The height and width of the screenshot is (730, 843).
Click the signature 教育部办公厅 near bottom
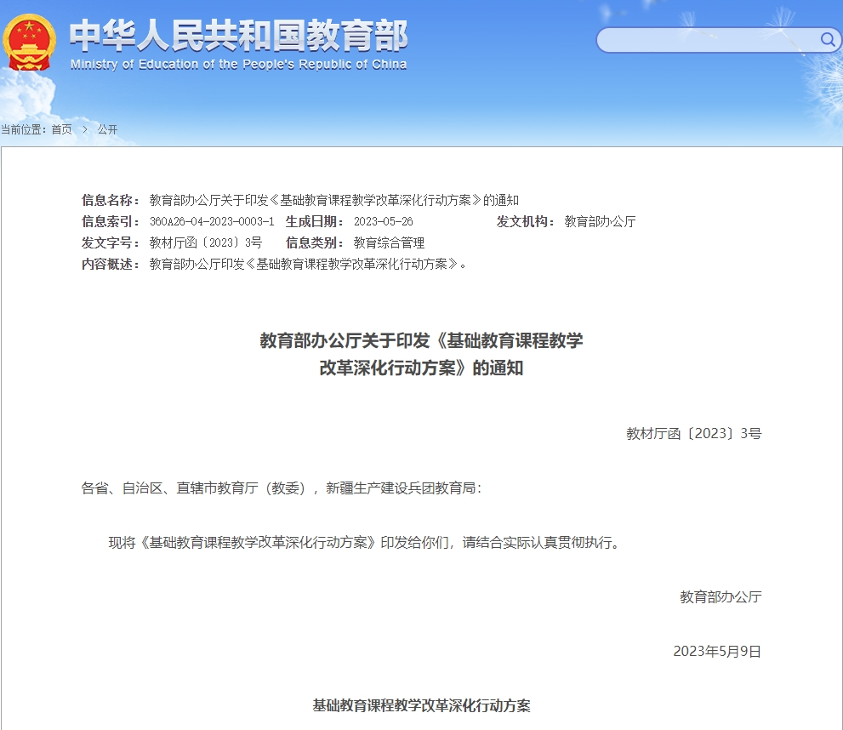(x=721, y=597)
